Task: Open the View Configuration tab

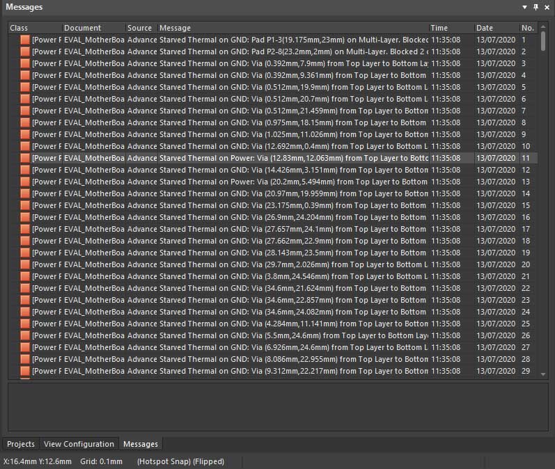Action: [x=79, y=444]
